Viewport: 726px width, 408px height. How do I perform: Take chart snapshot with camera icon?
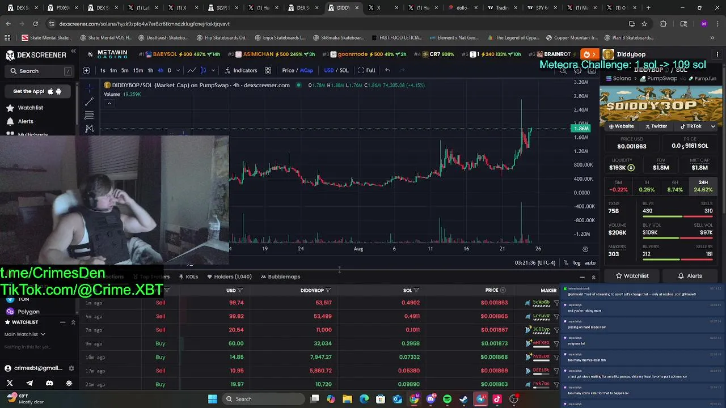pyautogui.click(x=592, y=71)
